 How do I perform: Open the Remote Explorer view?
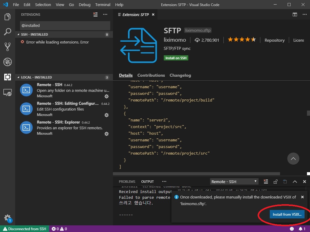pyautogui.click(x=8, y=92)
